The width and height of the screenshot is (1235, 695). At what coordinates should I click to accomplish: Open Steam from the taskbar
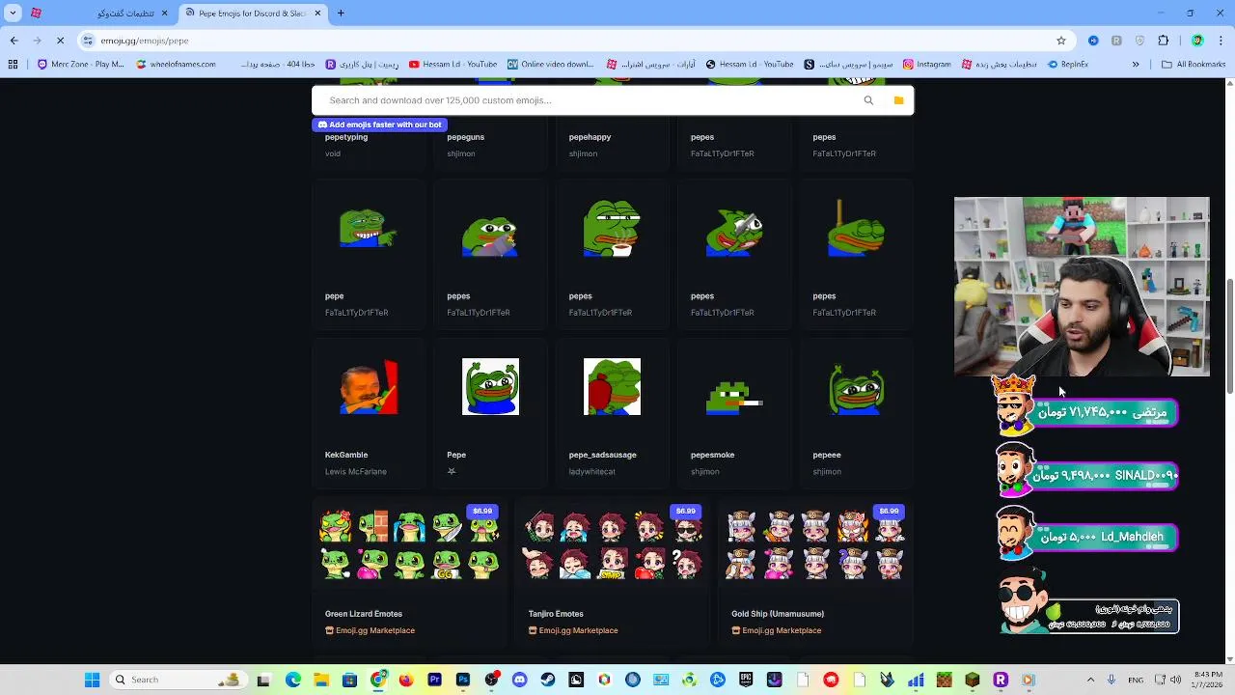548,680
